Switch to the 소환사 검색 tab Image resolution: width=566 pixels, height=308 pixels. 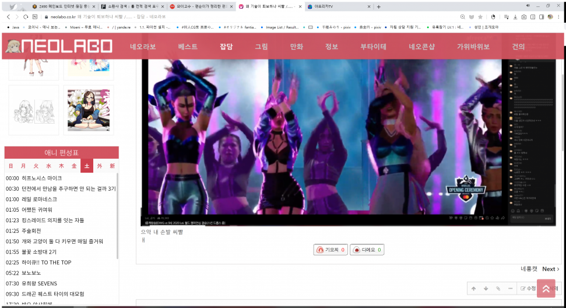[132, 6]
